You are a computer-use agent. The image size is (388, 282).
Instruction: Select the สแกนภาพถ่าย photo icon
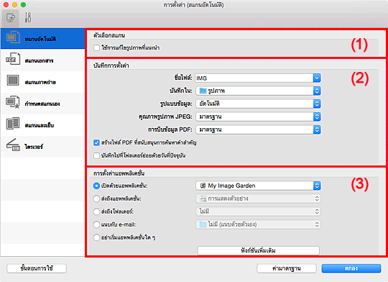point(13,81)
